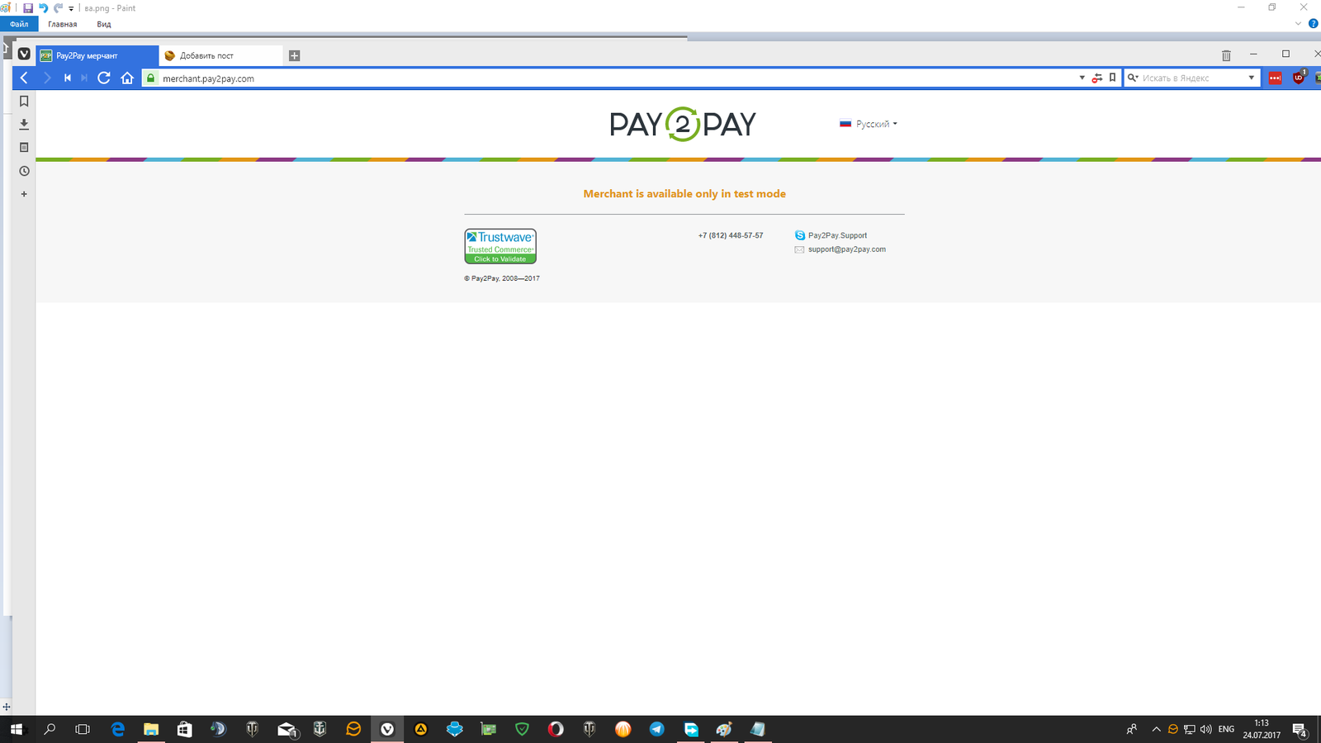Undo the last action in Paint
Viewport: 1321px width, 743px height.
coord(43,7)
